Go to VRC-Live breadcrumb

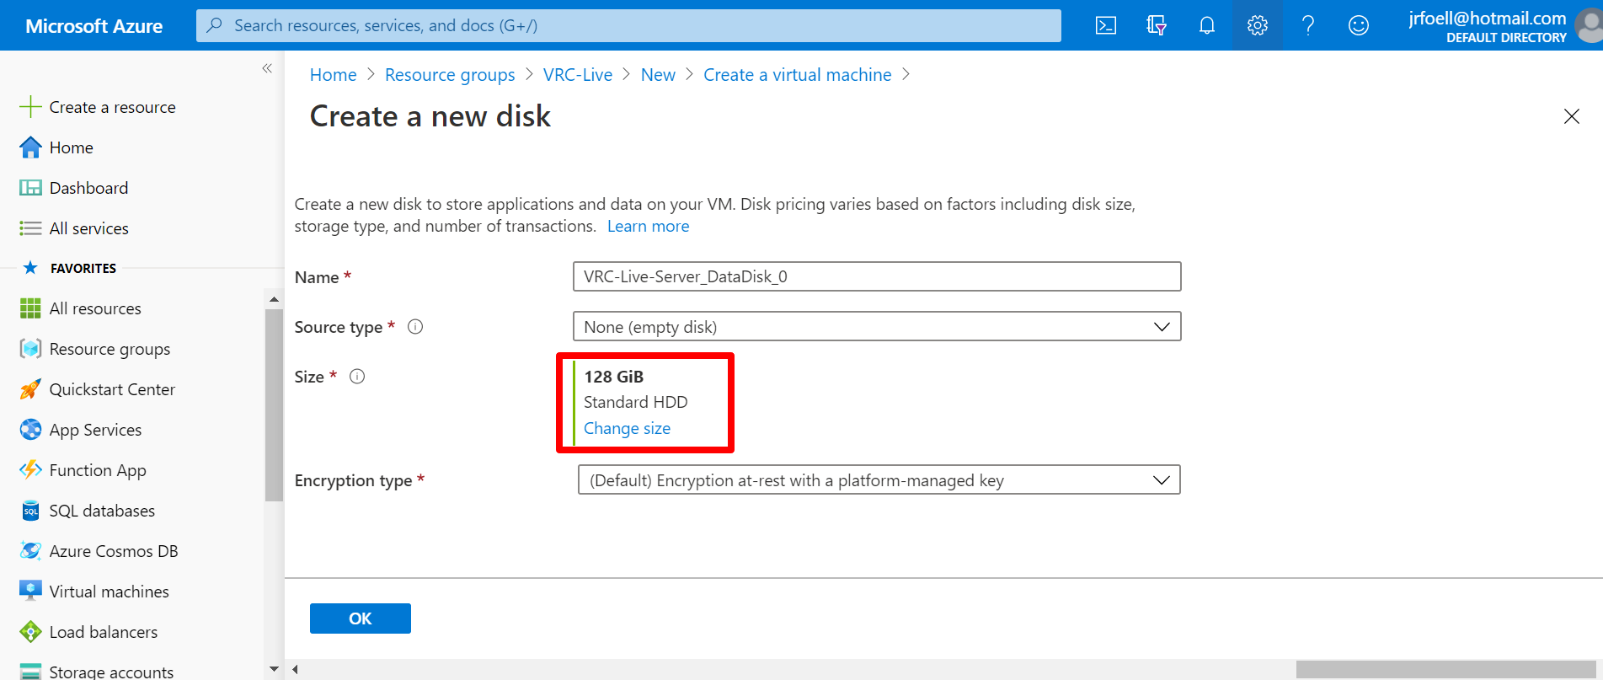[578, 75]
